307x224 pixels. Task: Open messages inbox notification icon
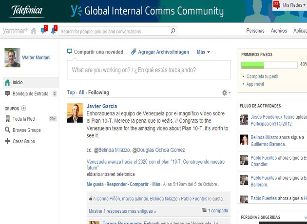pos(43,31)
